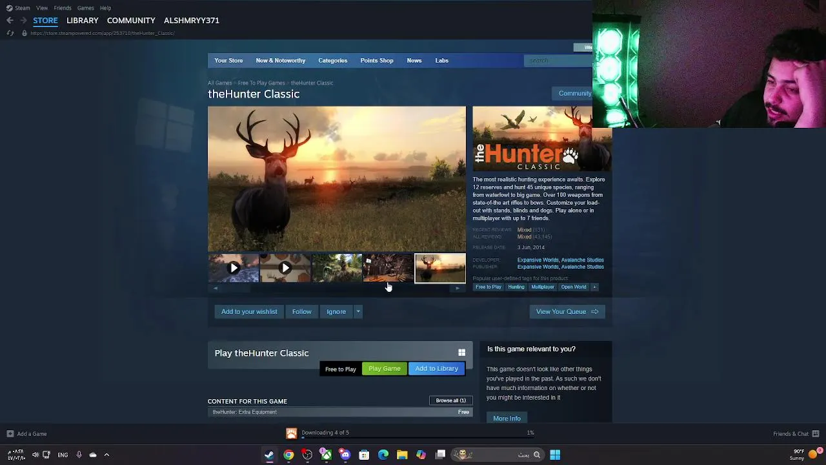The height and width of the screenshot is (465, 826).
Task: Open the downloads status bar
Action: [x=413, y=433]
